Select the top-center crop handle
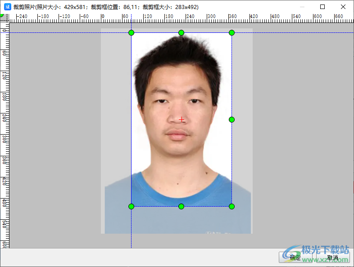This screenshot has height=267, width=354. (x=182, y=32)
